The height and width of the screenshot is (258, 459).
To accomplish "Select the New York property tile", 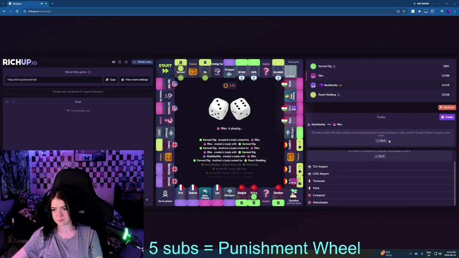I will pyautogui.click(x=165, y=84).
